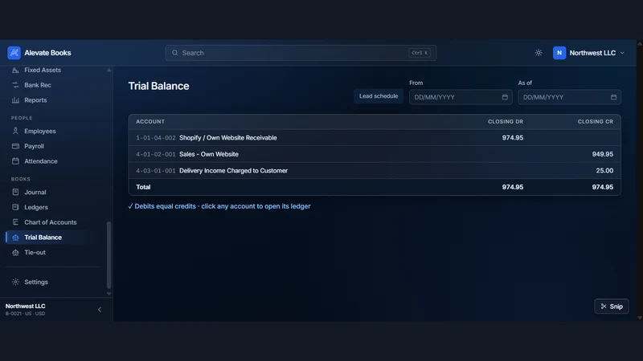643x361 pixels.
Task: Expand the Northwest LLC company dropdown chevron
Action: point(622,53)
